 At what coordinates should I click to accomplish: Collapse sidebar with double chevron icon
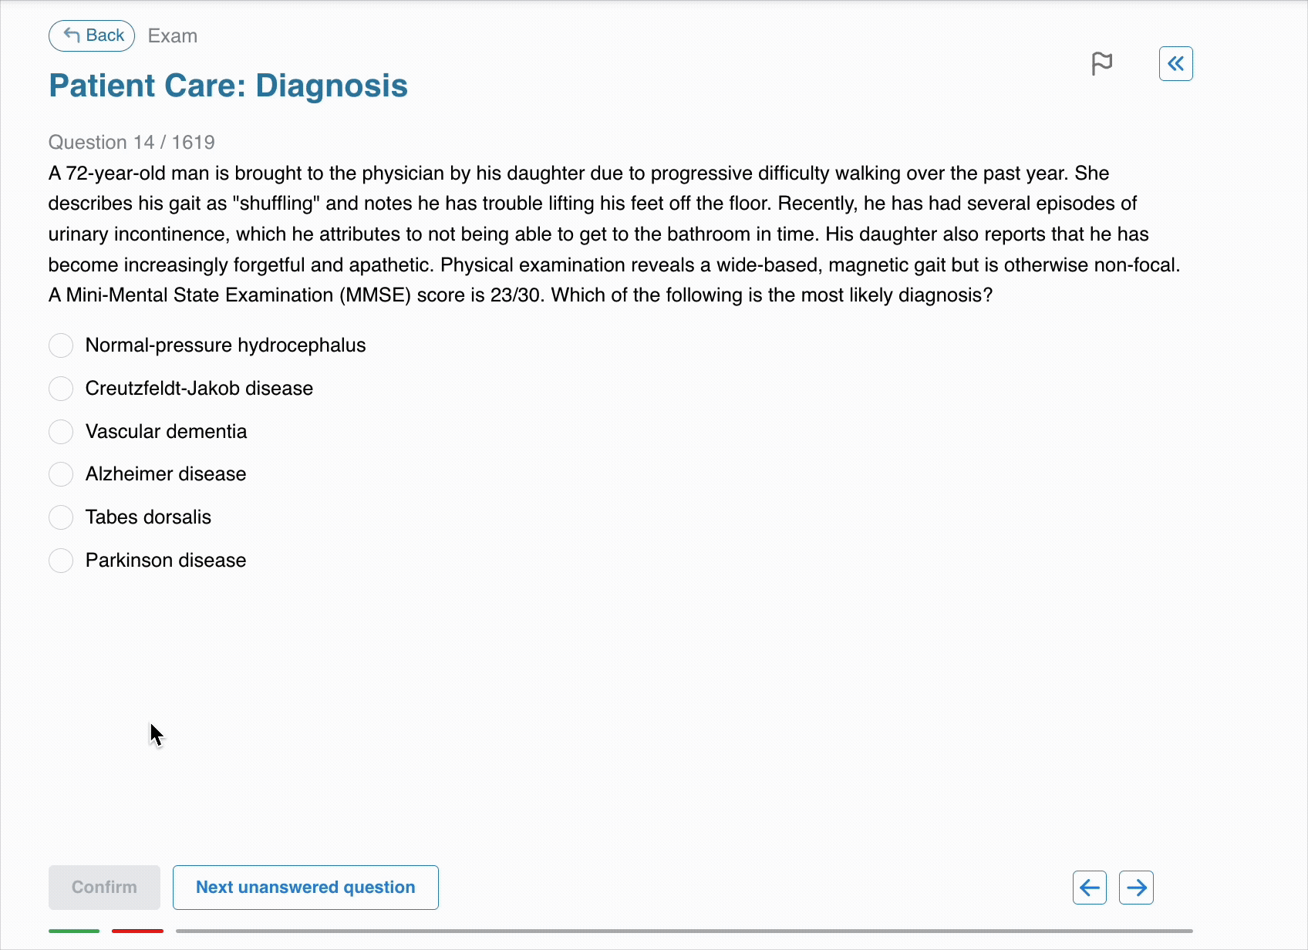[x=1175, y=63]
